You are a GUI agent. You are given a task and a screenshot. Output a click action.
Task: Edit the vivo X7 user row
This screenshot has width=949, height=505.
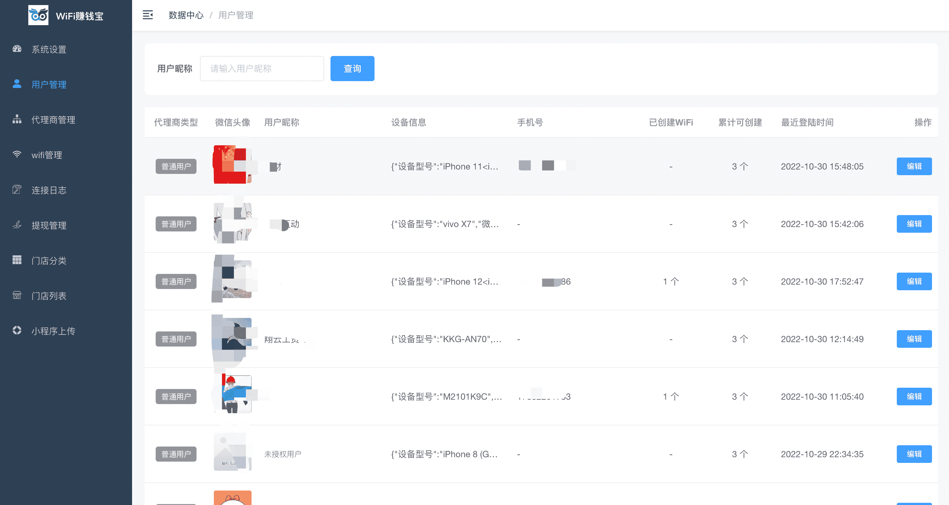pos(914,224)
